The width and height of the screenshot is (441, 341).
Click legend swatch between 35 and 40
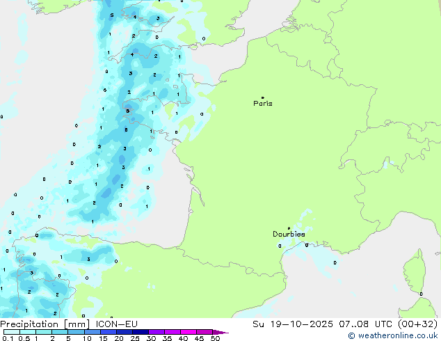[x=173, y=332]
